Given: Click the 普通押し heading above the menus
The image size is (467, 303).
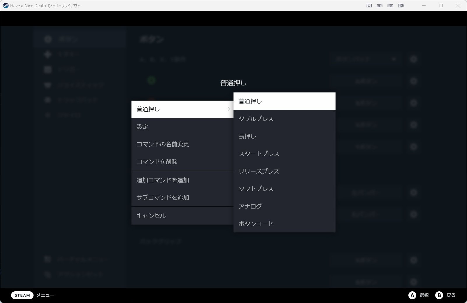Looking at the screenshot, I should 233,83.
